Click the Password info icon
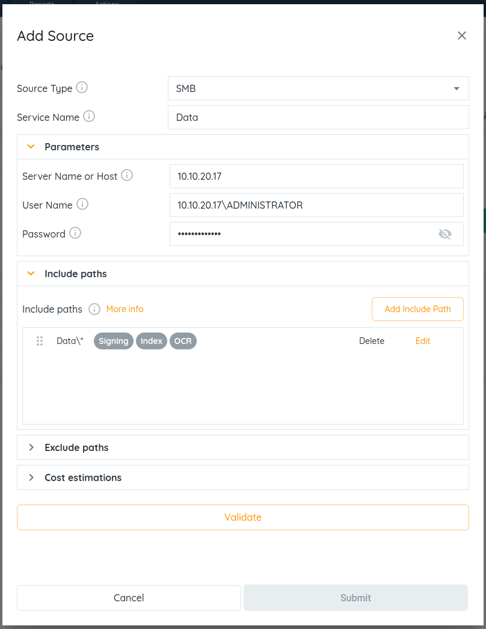 [x=75, y=233]
